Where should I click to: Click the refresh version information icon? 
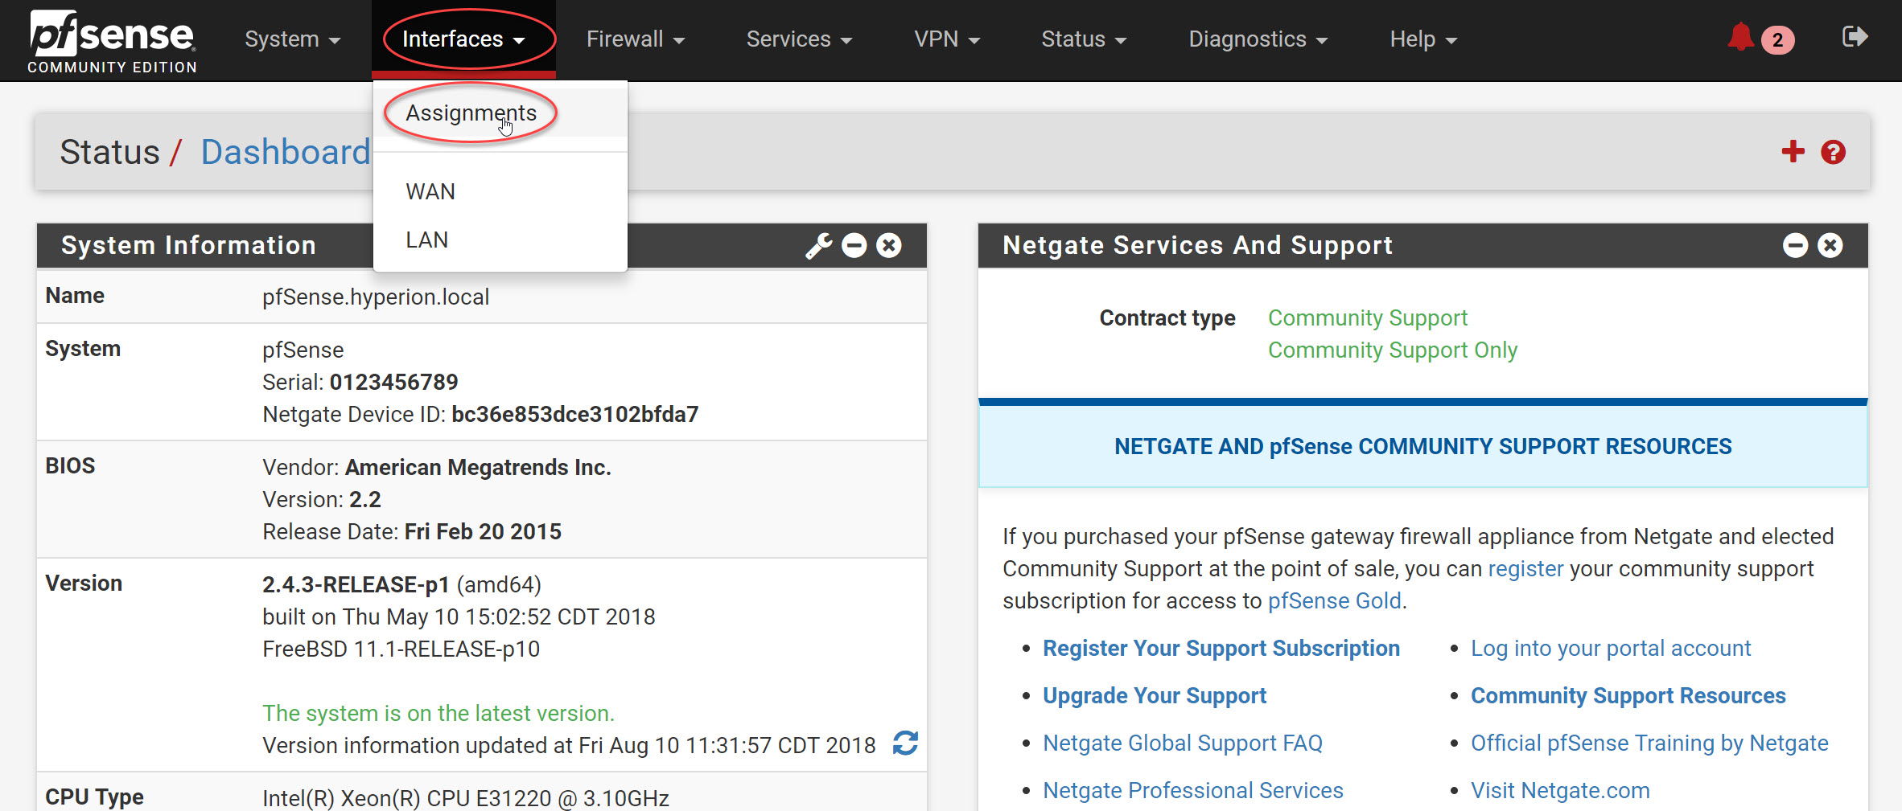click(x=905, y=743)
